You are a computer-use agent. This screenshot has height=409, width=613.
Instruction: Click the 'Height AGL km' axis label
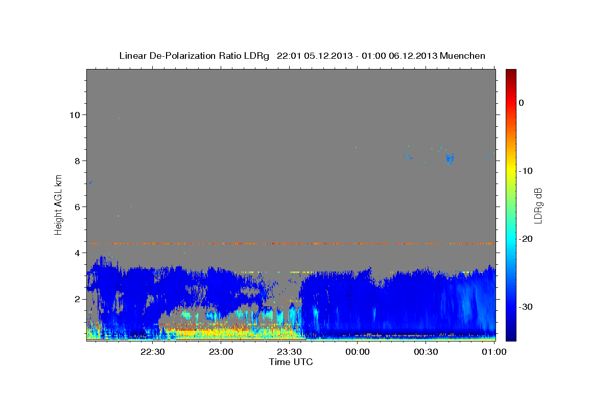point(59,204)
